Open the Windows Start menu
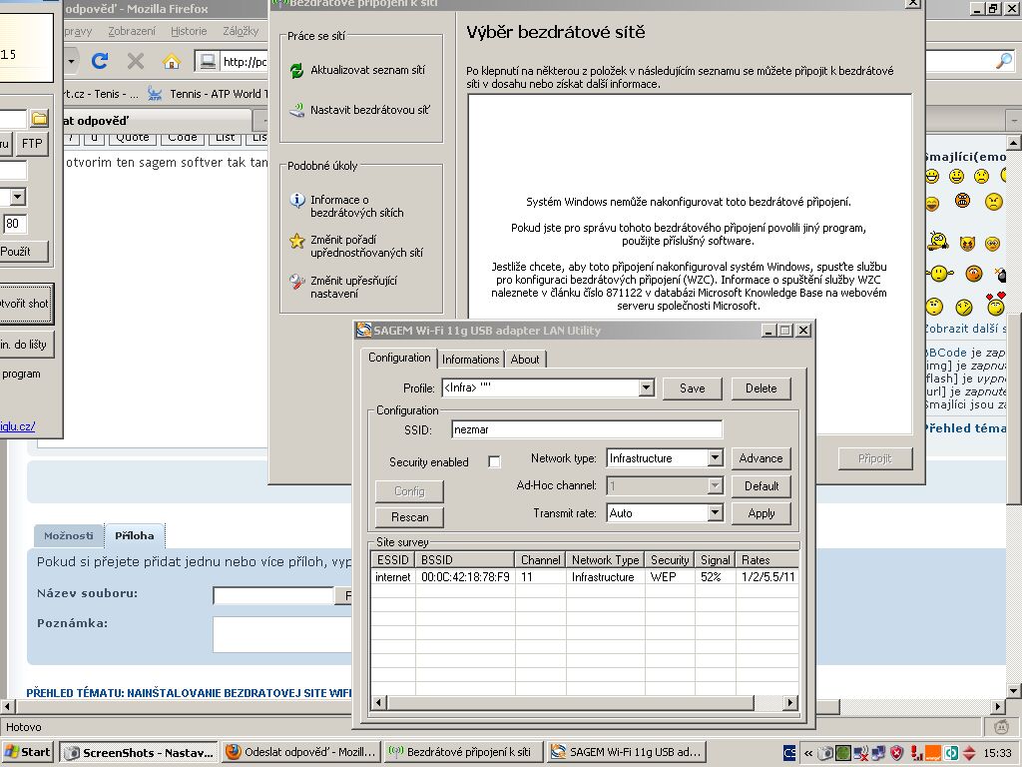 coord(28,752)
